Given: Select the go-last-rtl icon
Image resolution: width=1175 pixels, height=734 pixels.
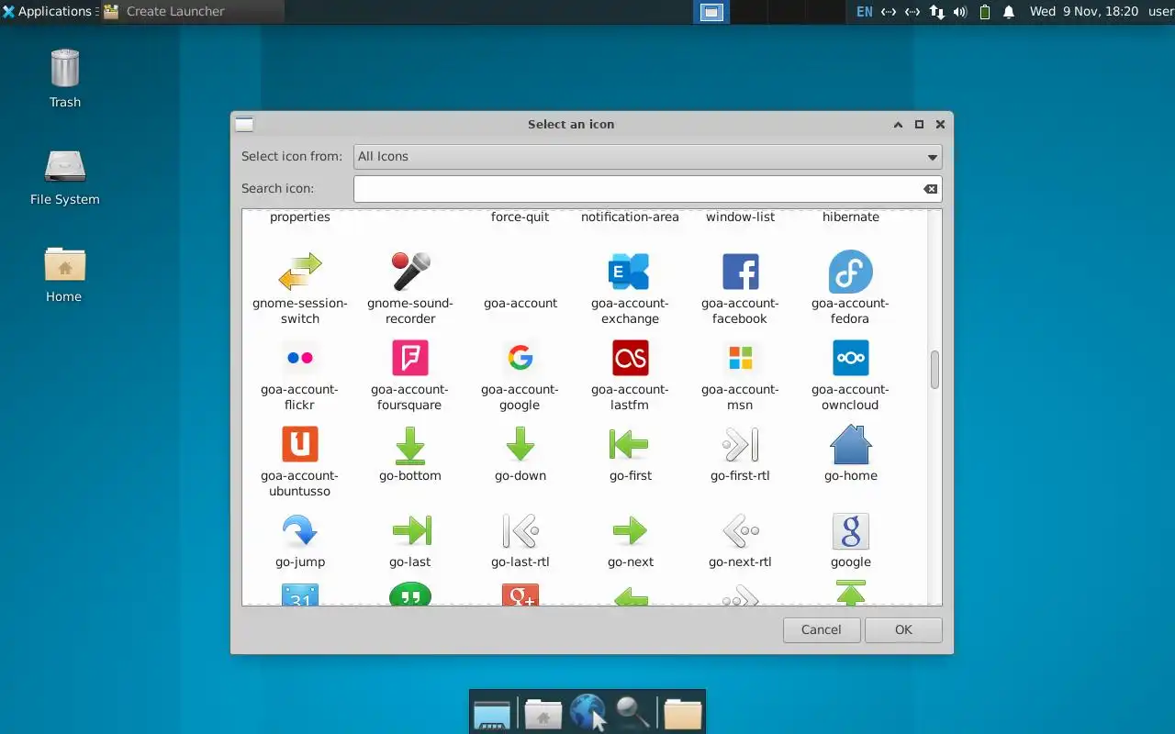Looking at the screenshot, I should tap(520, 530).
